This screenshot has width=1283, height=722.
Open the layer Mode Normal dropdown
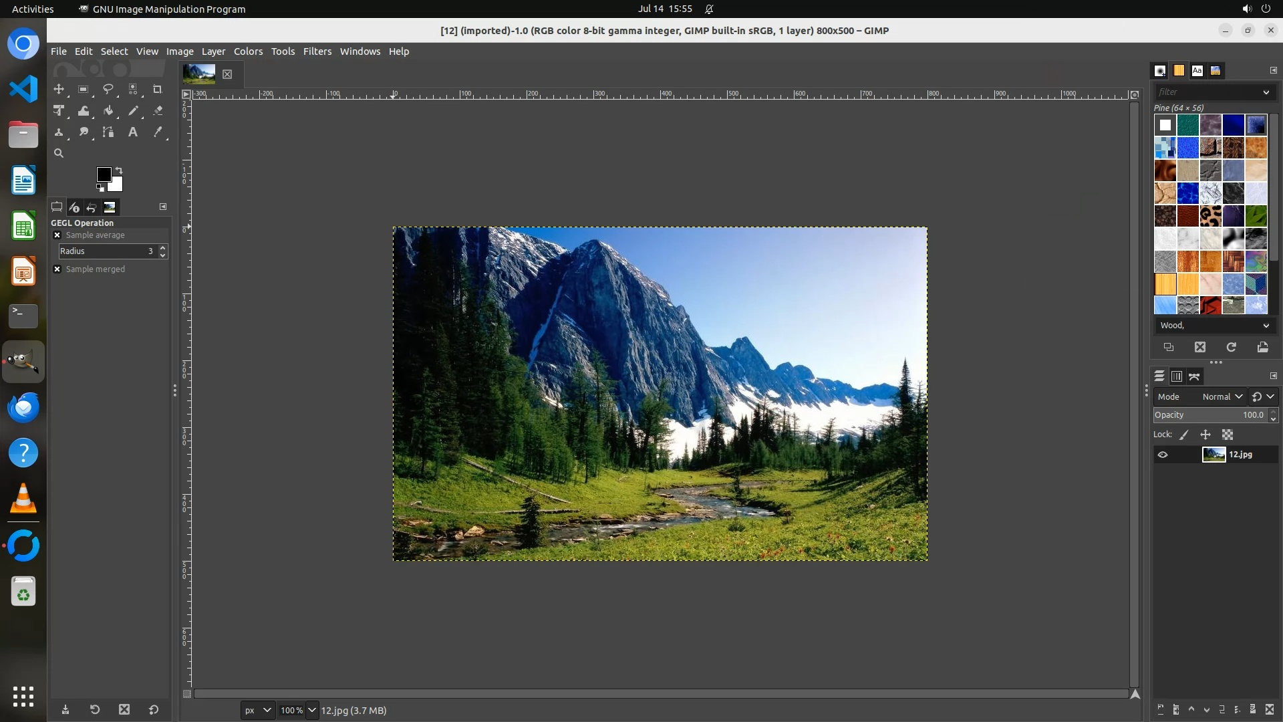pos(1222,396)
